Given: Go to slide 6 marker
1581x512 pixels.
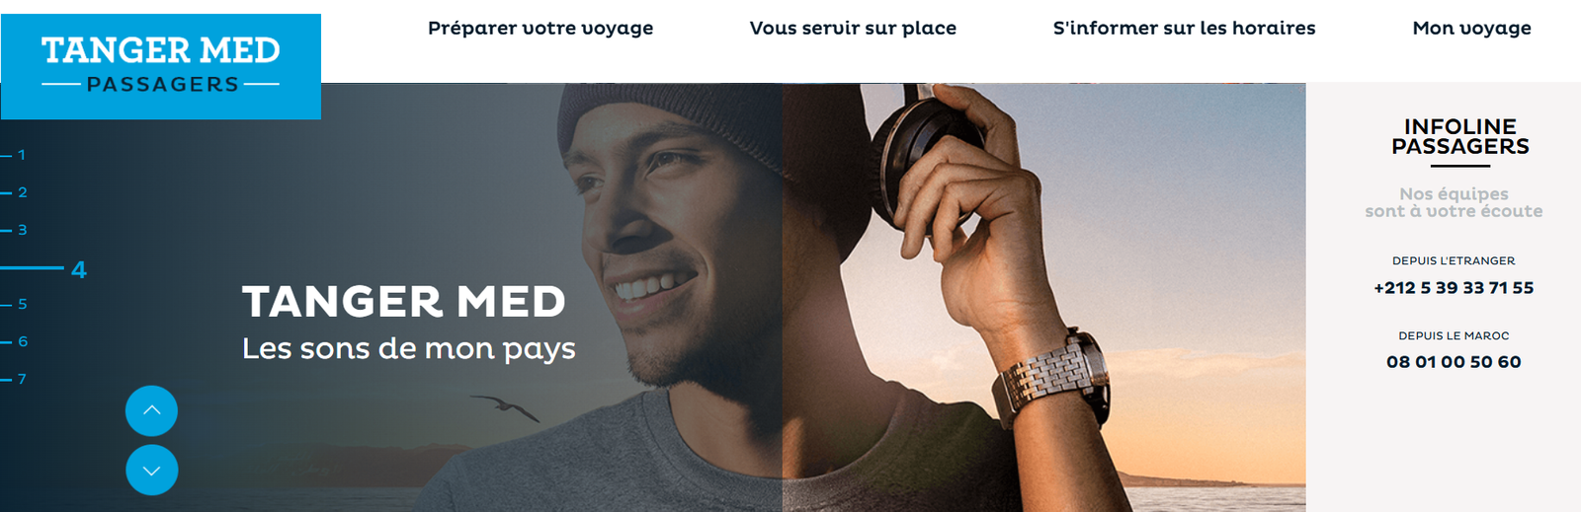Looking at the screenshot, I should coord(14,342).
